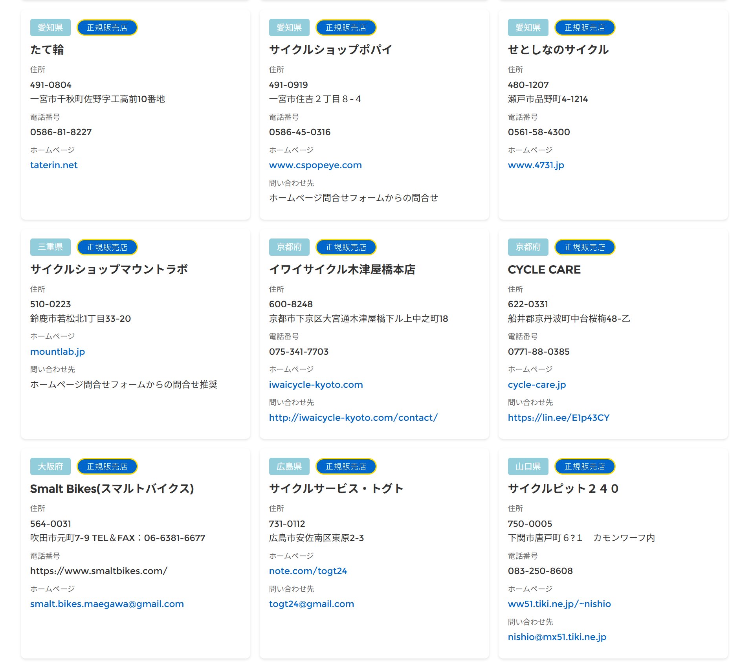Click address 京都市下京区大宮通木津屋橋下ル上中之町18
Image resolution: width=752 pixels, height=664 pixels.
click(x=358, y=319)
